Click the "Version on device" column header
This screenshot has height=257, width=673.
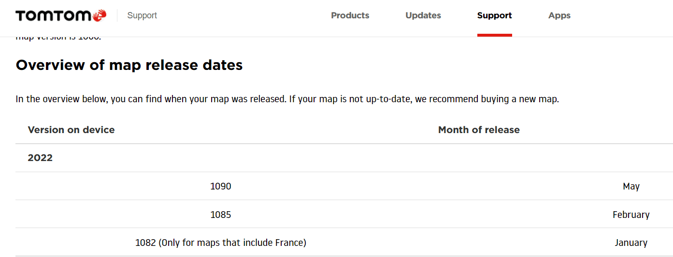pyautogui.click(x=71, y=130)
